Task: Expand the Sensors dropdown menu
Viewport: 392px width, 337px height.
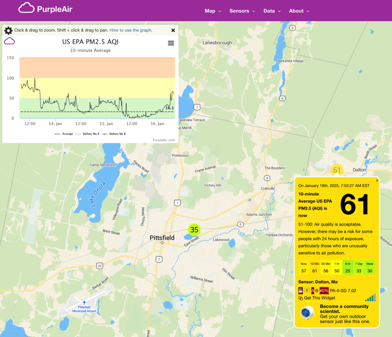Action: pyautogui.click(x=242, y=11)
